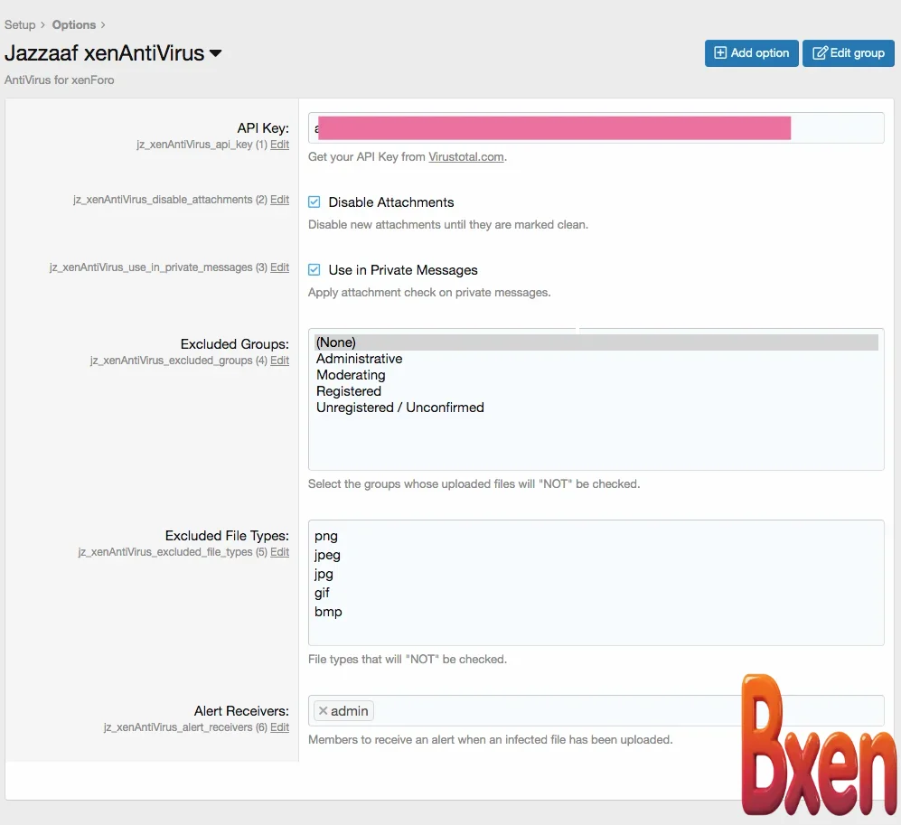The image size is (901, 825).
Task: Open the Setup breadcrumb menu item
Action: click(20, 24)
